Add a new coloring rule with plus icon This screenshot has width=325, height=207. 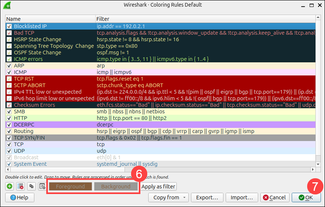click(x=9, y=186)
